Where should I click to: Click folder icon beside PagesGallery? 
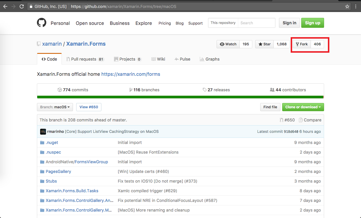[42, 171]
